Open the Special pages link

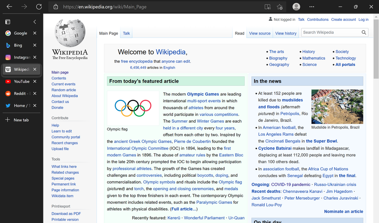click(63, 178)
